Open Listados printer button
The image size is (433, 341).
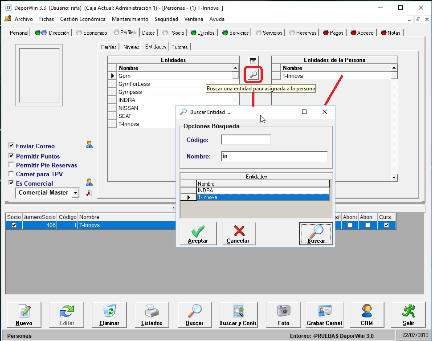(x=152, y=315)
